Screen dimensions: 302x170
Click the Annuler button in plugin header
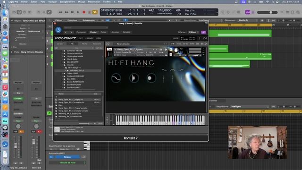[115, 32]
